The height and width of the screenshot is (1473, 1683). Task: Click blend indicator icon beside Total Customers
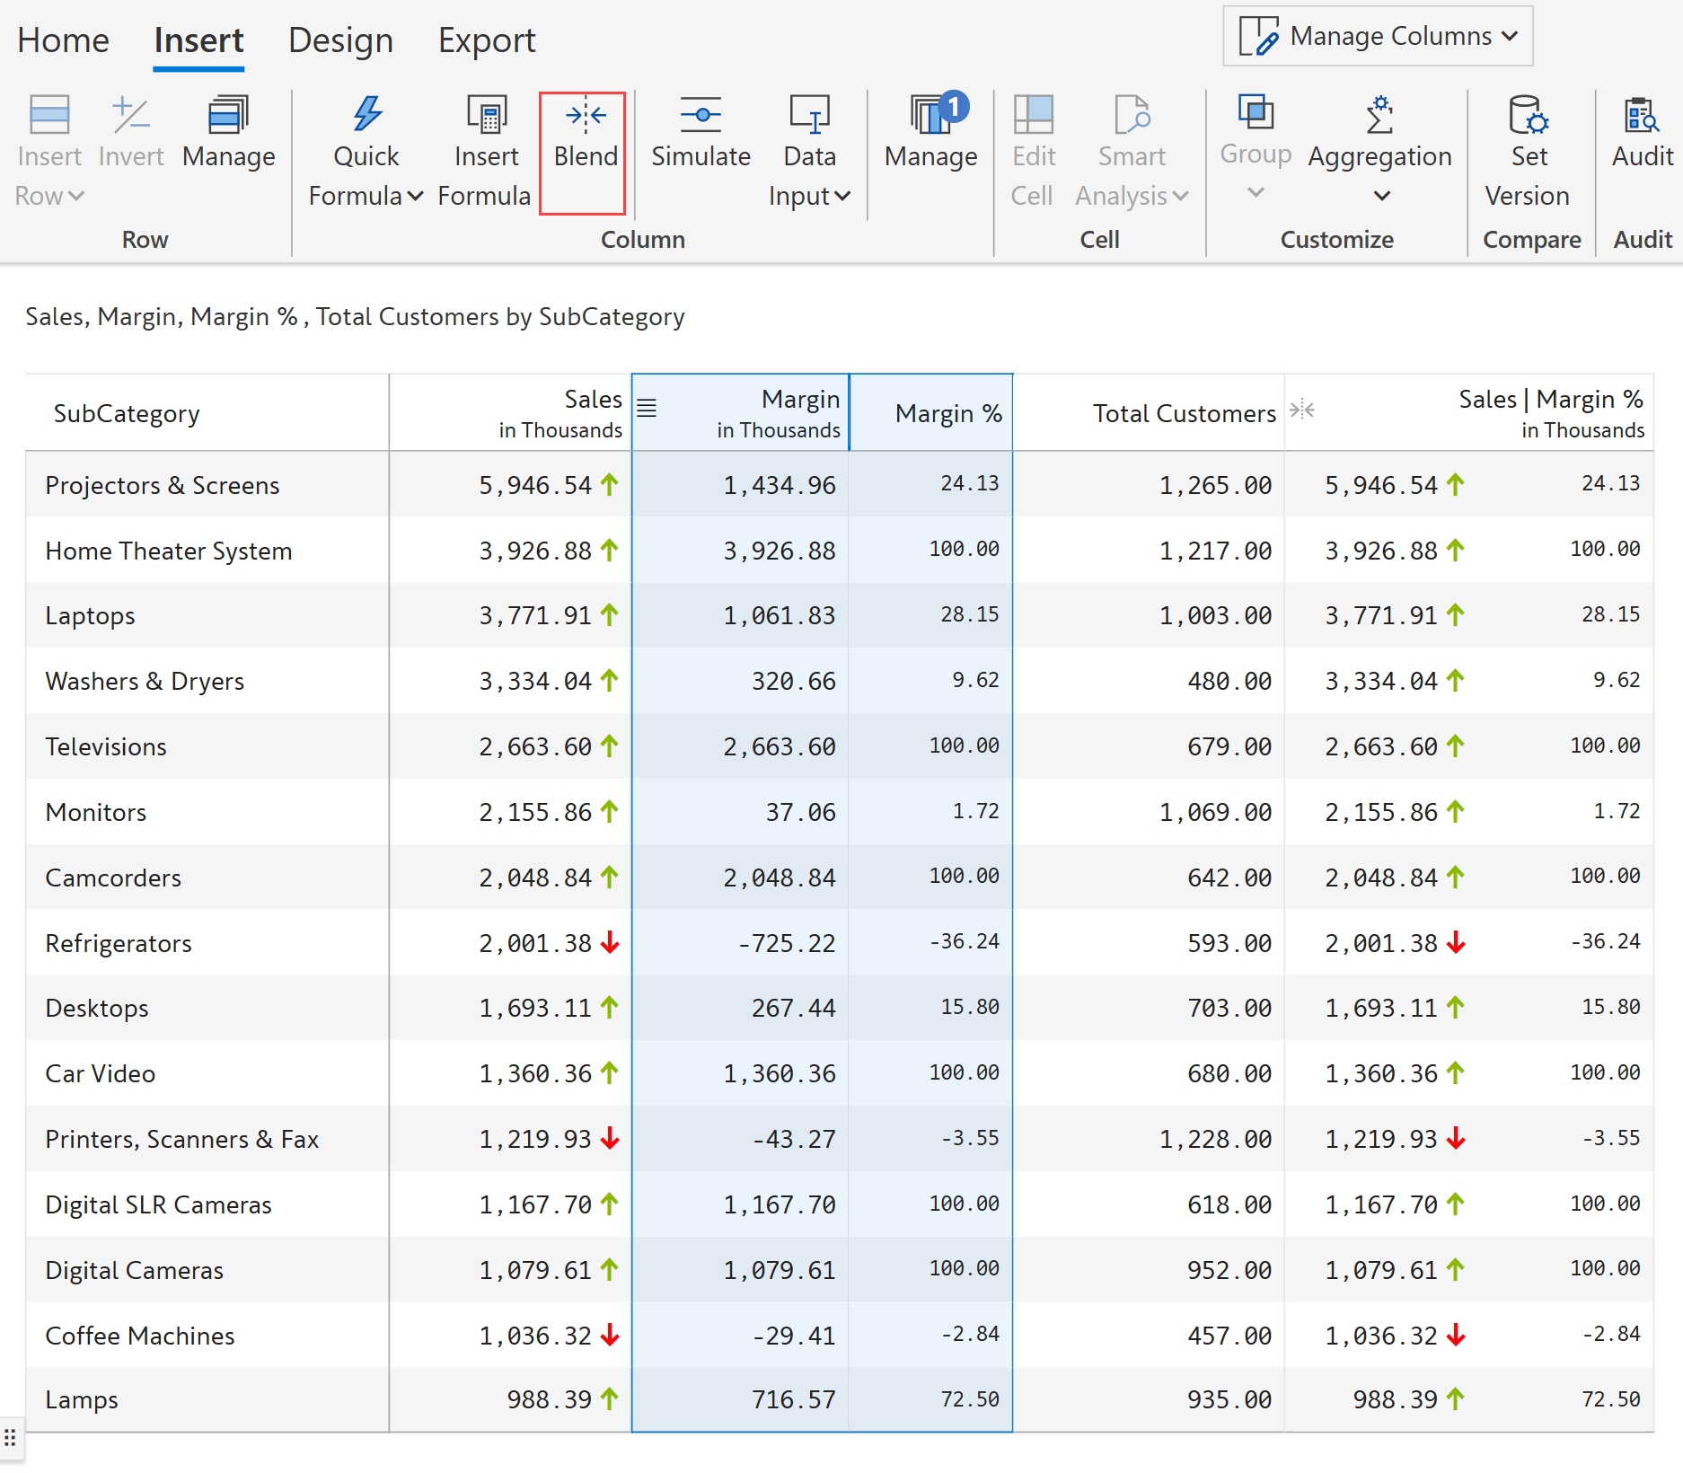pos(1302,410)
